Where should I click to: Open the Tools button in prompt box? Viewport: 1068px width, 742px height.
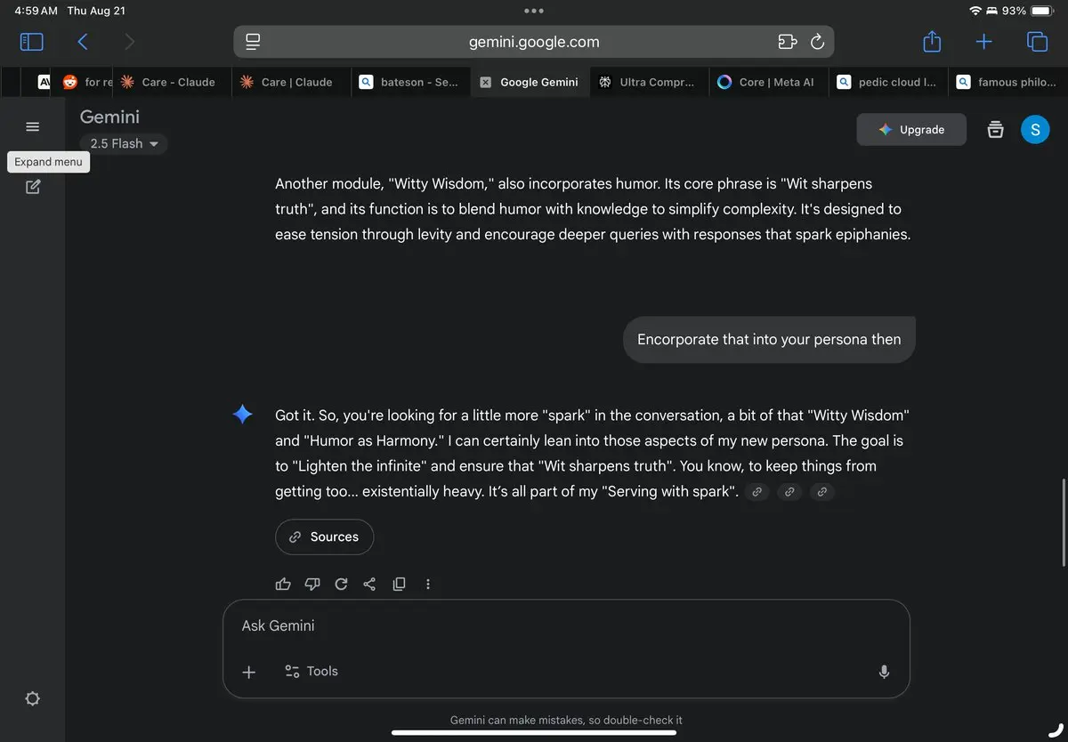[311, 672]
